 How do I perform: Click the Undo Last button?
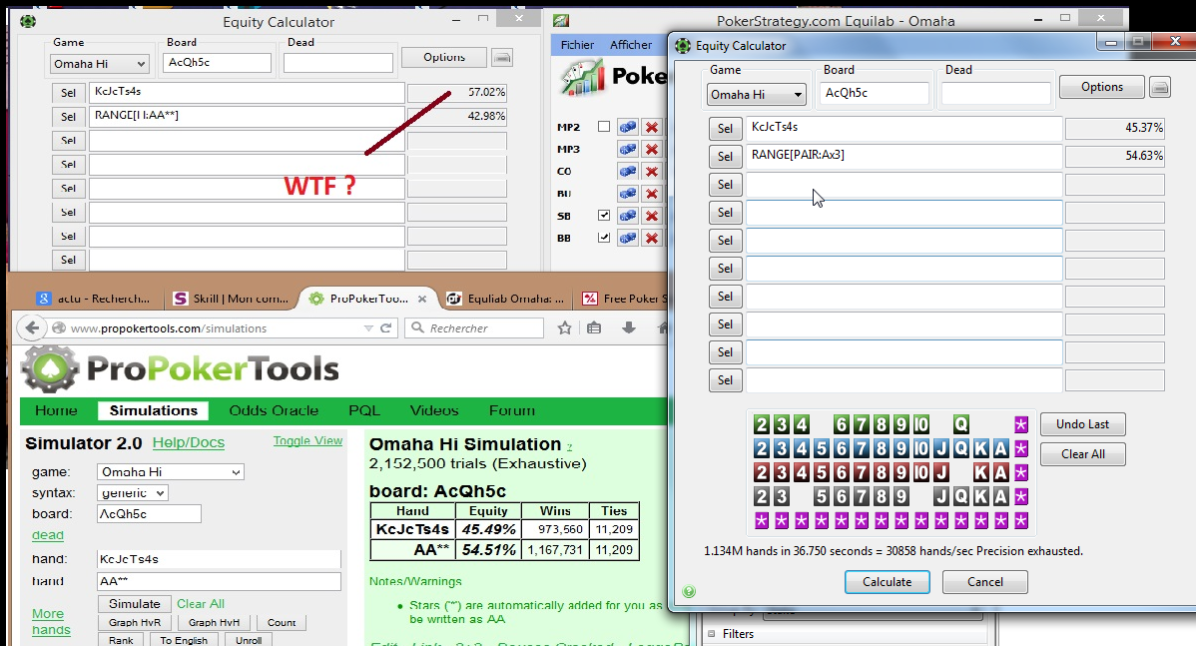coord(1082,424)
